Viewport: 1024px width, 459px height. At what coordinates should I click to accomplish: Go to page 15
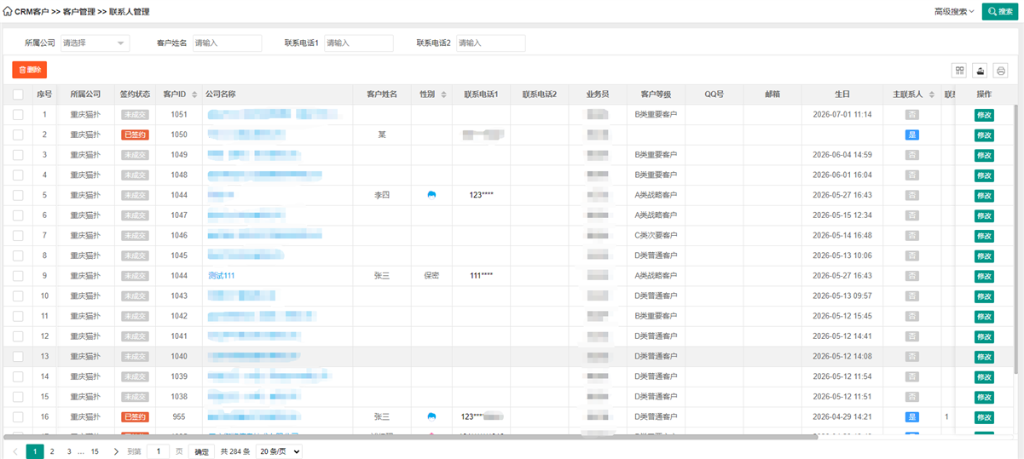(x=95, y=451)
